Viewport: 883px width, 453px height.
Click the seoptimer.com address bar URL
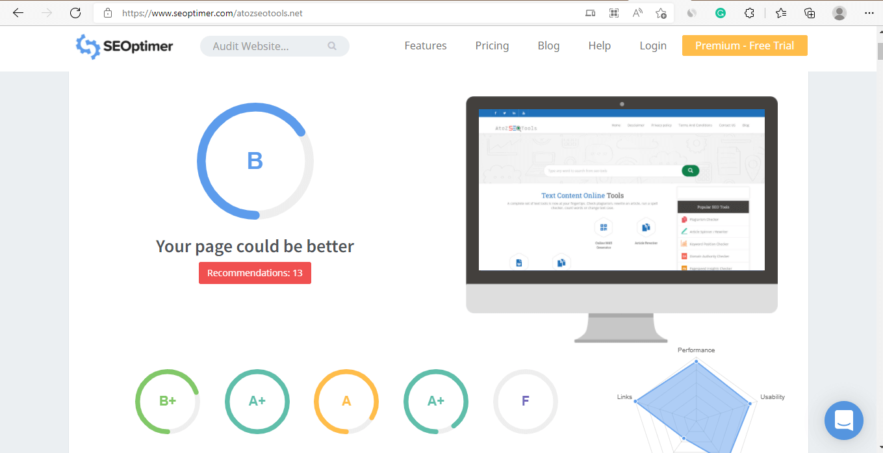(212, 13)
